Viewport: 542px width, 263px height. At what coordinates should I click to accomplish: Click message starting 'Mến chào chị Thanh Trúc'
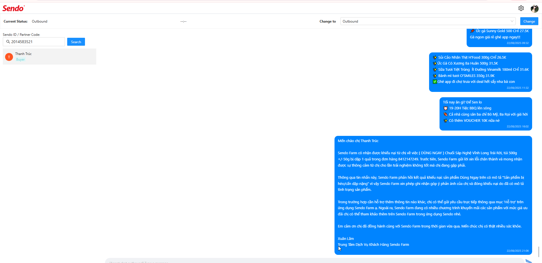click(433, 195)
